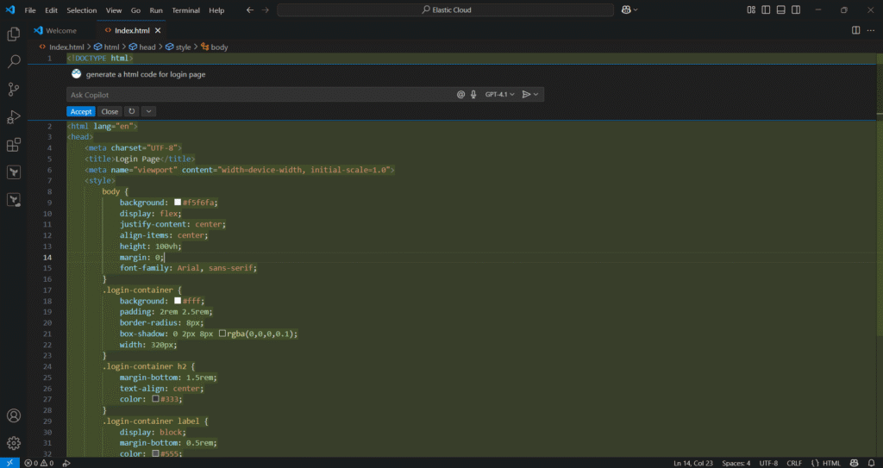Toggle the panel layout button
The height and width of the screenshot is (468, 883).
click(x=781, y=10)
